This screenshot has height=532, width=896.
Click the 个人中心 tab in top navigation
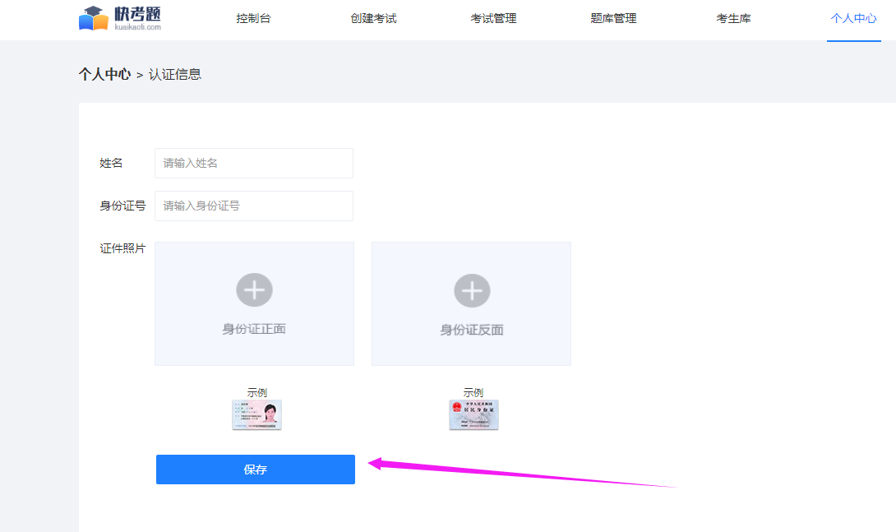(x=853, y=18)
